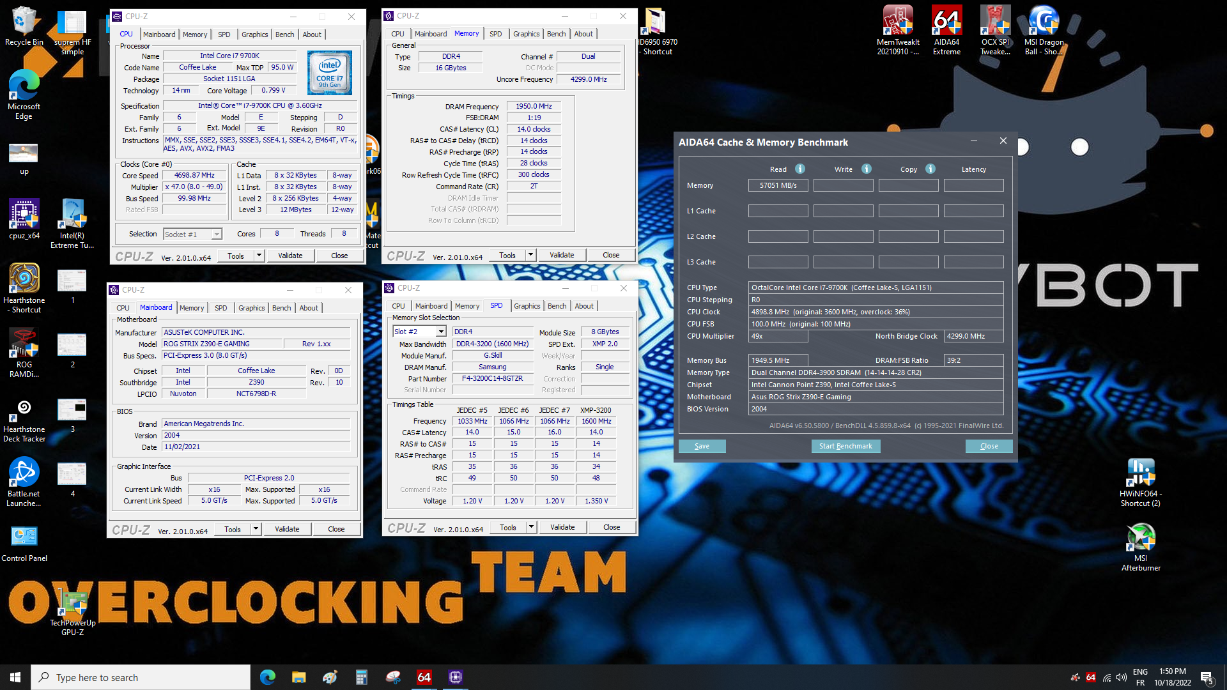
Task: Select Bench tab in top-left CPU-Z window
Action: coord(285,34)
